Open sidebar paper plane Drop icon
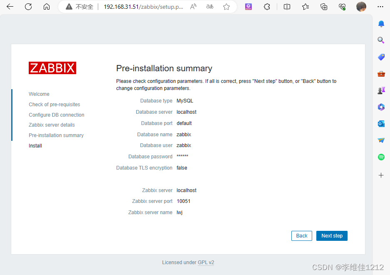 coord(381,140)
